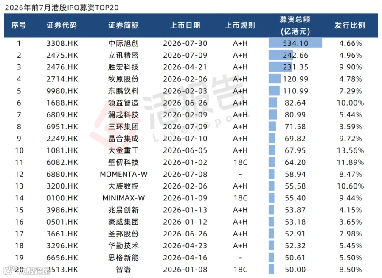This screenshot has height=278, width=382.
Task: Click the amount 534.10
Action: point(295,43)
